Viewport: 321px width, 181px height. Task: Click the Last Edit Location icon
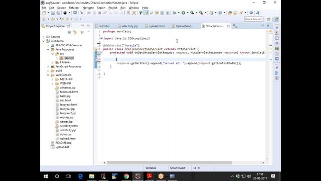point(62,19)
